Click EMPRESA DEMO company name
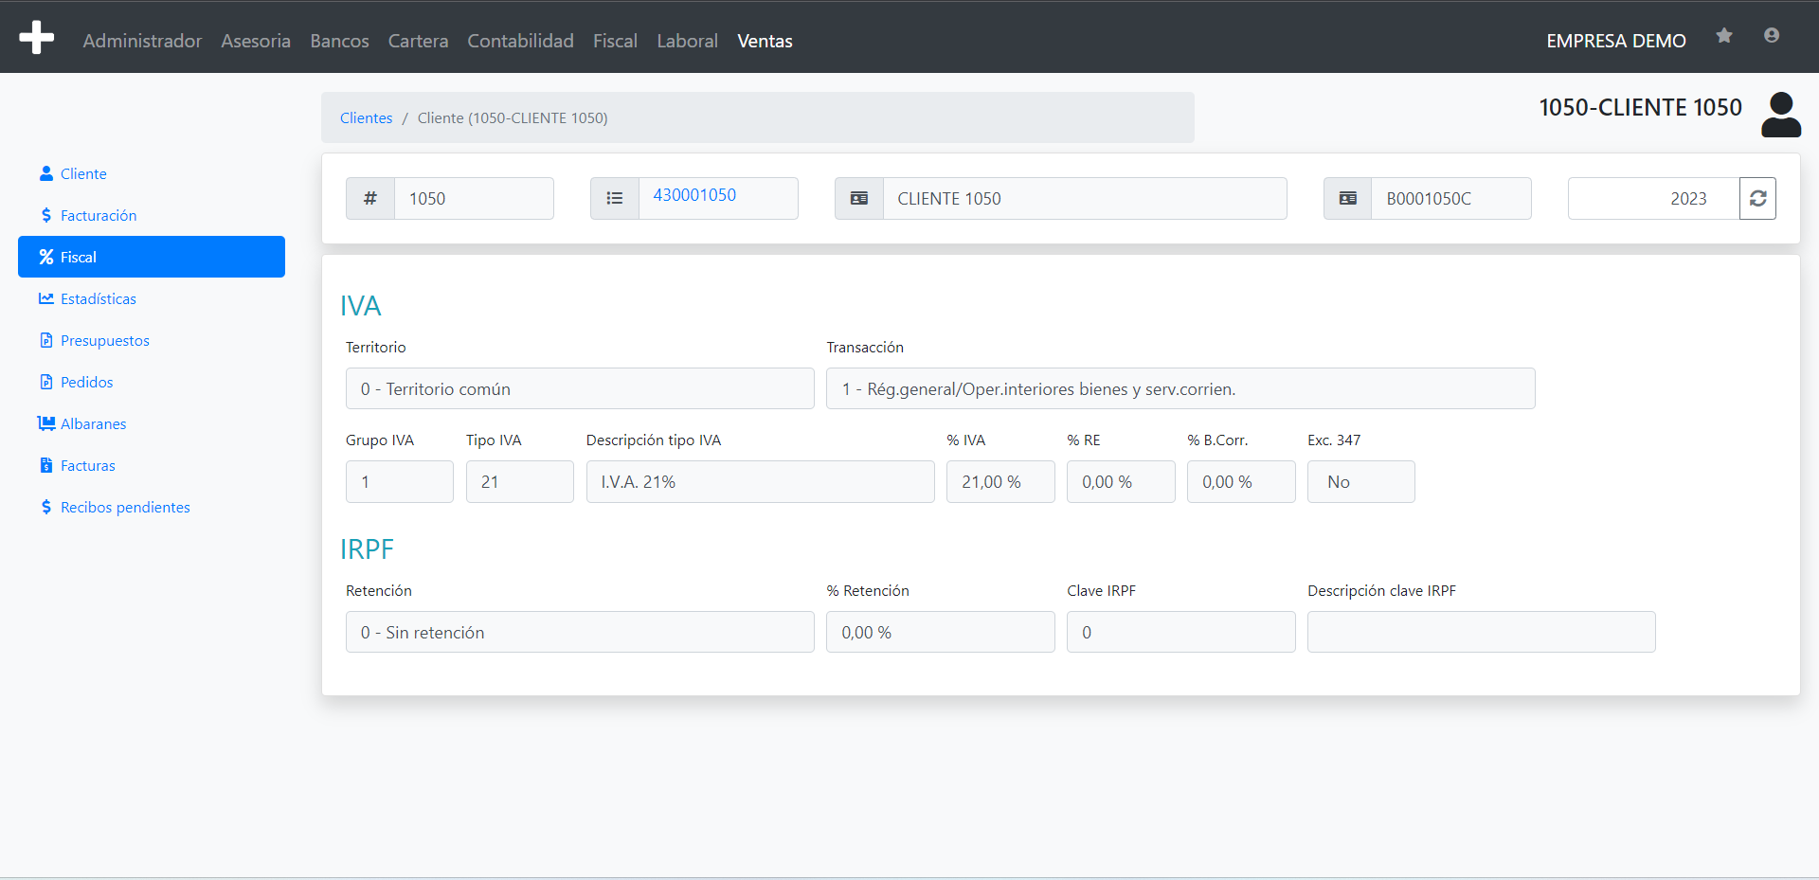1819x880 pixels. 1616,41
